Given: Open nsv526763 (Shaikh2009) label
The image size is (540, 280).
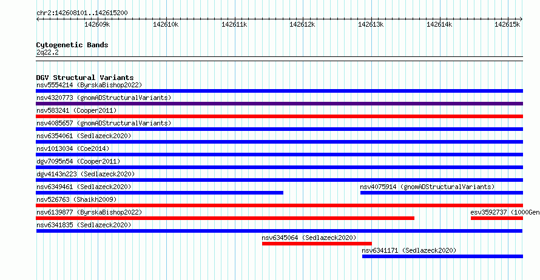Looking at the screenshot, I should pos(76,199).
